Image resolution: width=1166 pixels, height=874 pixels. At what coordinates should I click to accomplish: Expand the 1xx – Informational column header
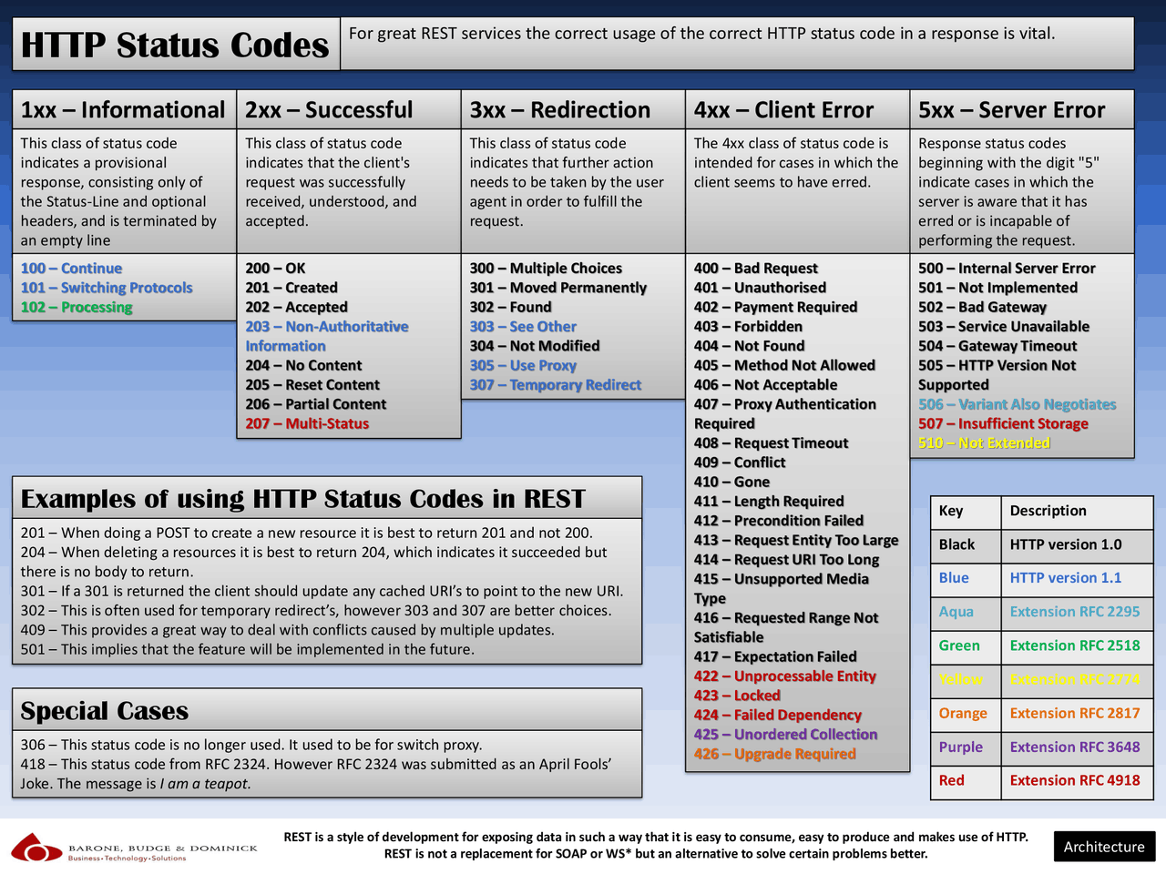point(122,109)
